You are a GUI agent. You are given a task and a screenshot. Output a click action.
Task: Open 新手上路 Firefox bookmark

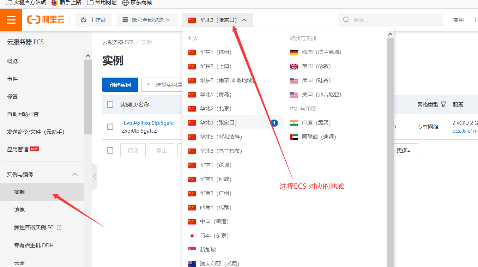coord(66,2)
